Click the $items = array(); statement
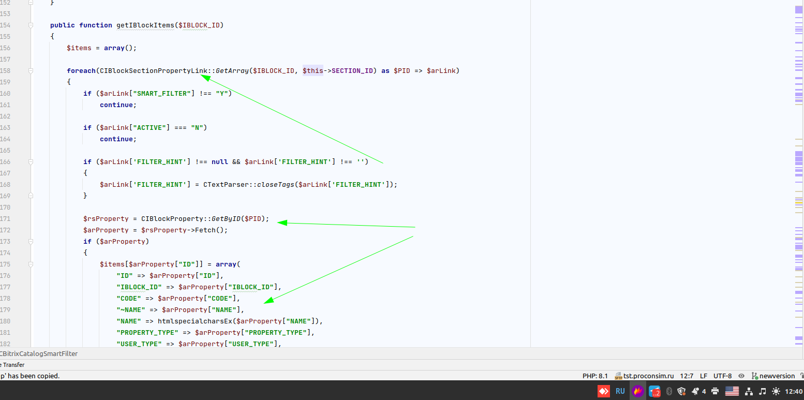Image resolution: width=804 pixels, height=400 pixels. 102,48
